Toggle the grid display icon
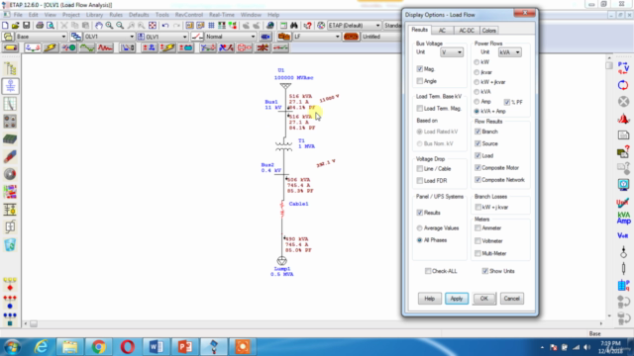The height and width of the screenshot is (356, 634). click(x=211, y=26)
